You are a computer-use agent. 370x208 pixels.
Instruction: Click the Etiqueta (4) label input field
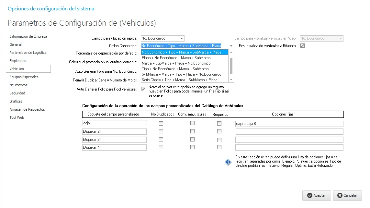114,147
